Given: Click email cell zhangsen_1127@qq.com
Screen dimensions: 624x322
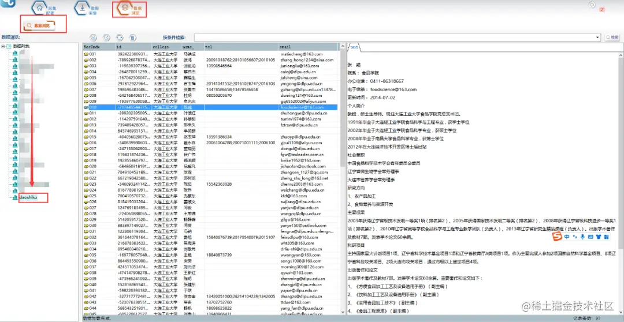Looking at the screenshot, I should pos(303,172).
